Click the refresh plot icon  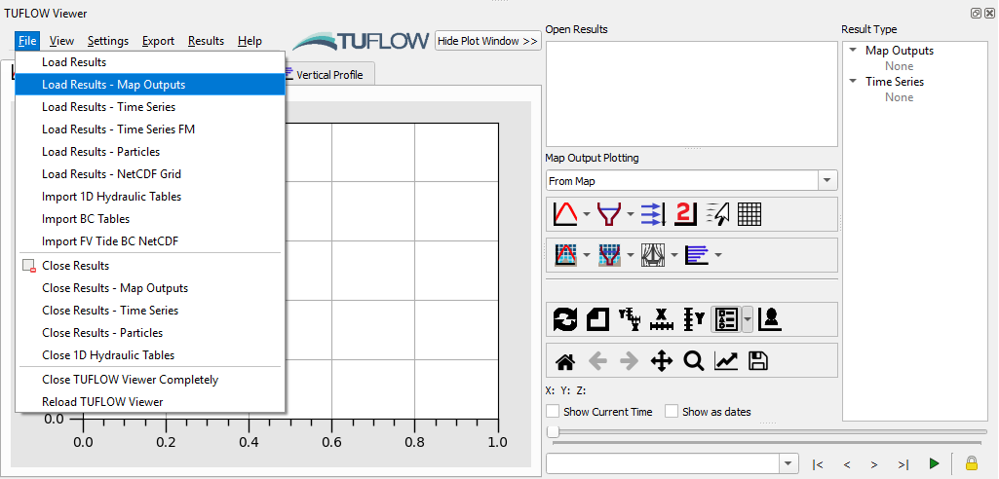(x=565, y=318)
